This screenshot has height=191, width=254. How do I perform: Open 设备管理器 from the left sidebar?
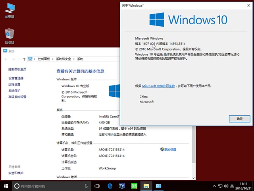(16, 78)
